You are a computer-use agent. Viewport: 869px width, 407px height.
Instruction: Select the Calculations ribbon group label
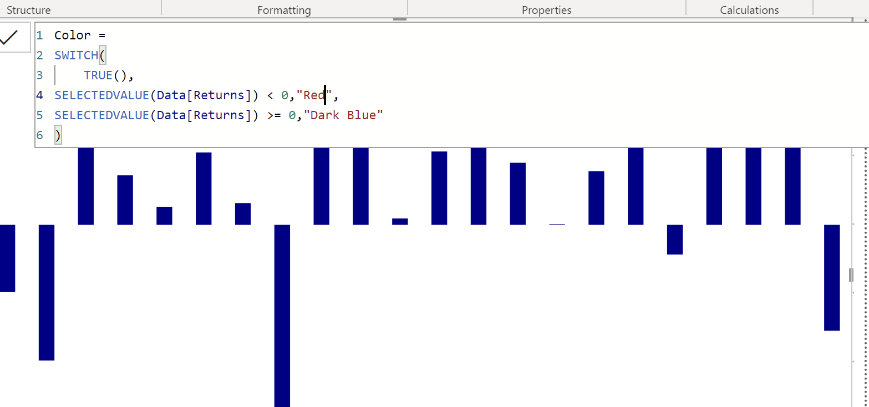coord(749,10)
